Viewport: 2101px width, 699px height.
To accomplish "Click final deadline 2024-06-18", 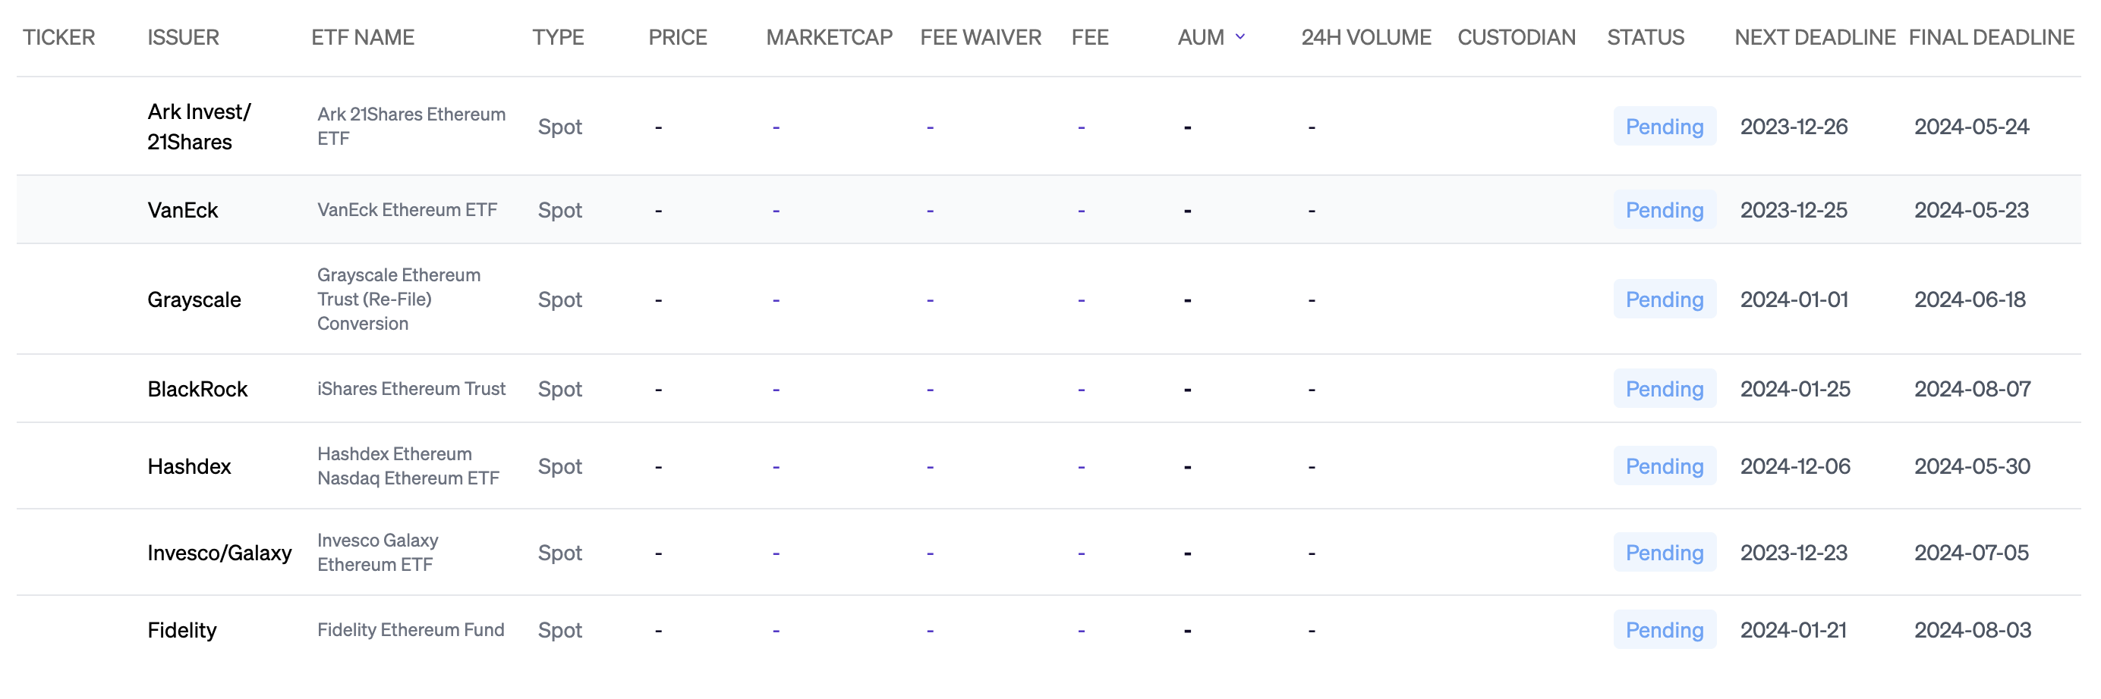I will click(1970, 299).
